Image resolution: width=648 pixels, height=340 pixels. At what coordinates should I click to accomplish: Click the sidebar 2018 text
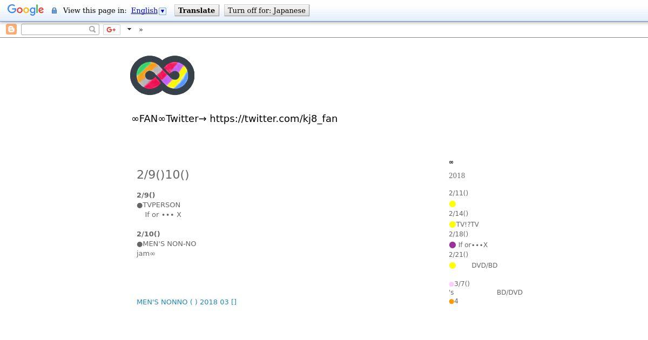pyautogui.click(x=457, y=175)
